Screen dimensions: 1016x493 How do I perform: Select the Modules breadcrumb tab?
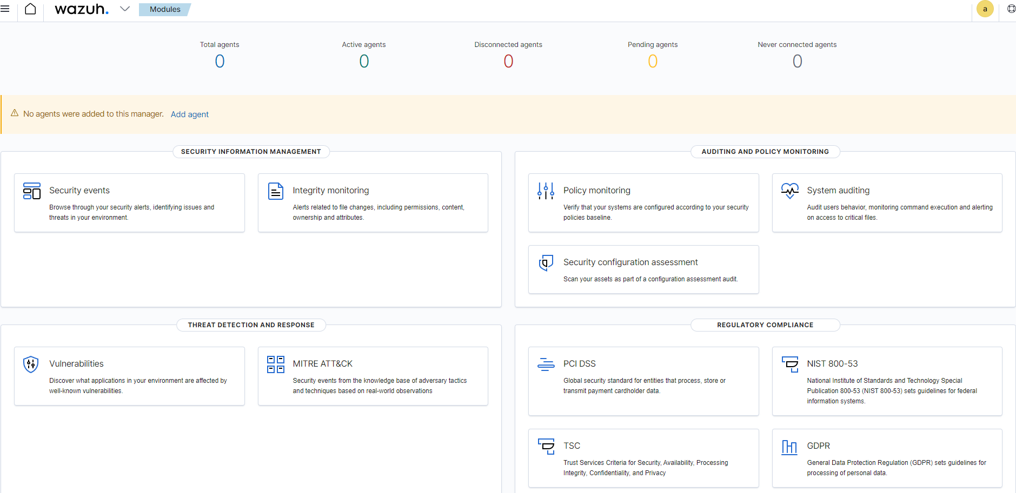(164, 9)
